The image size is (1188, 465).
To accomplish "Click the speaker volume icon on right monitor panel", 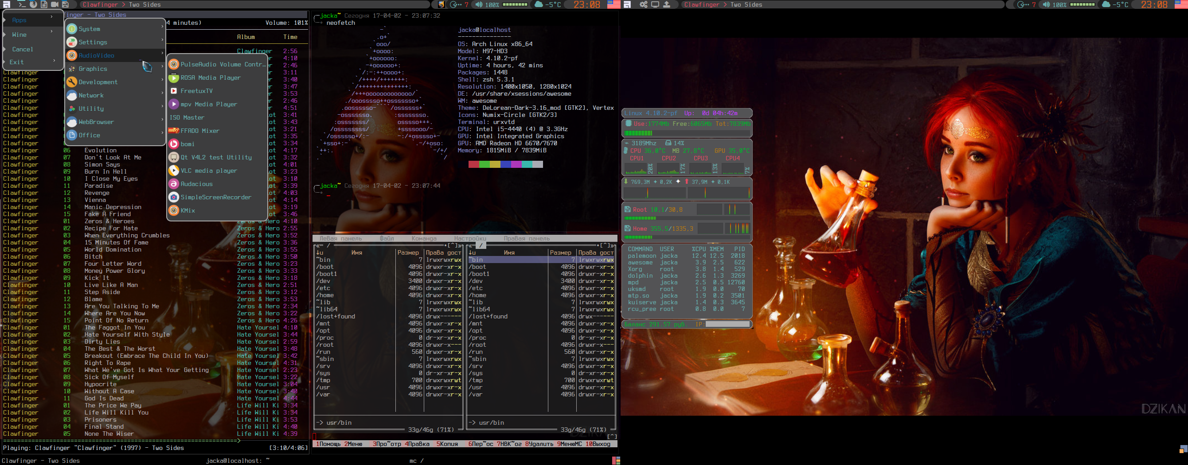I will tap(1046, 4).
